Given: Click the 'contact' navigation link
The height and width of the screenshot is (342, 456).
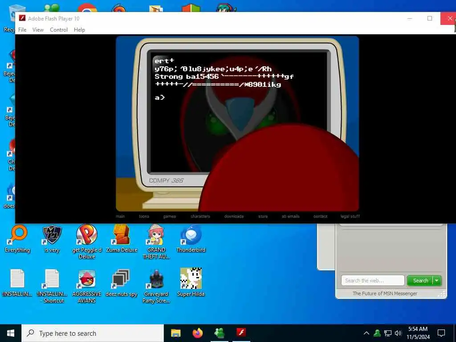Looking at the screenshot, I should 320,216.
